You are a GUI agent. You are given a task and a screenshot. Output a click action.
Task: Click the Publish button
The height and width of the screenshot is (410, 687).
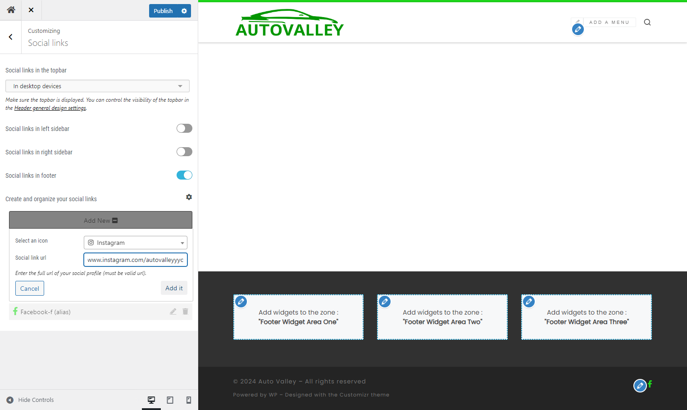click(x=163, y=11)
